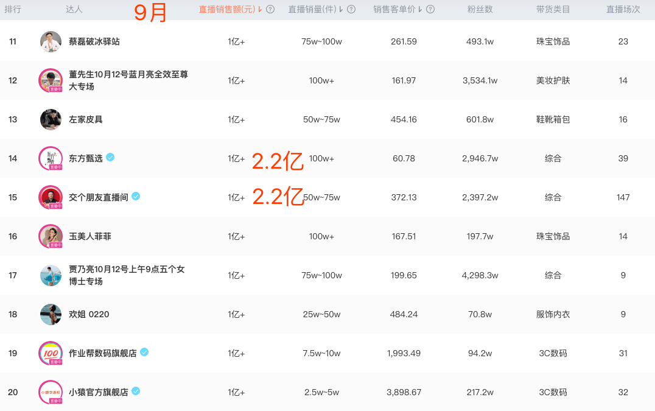This screenshot has width=655, height=411.
Task: Open 贾乃亮 avatar
Action: [51, 275]
